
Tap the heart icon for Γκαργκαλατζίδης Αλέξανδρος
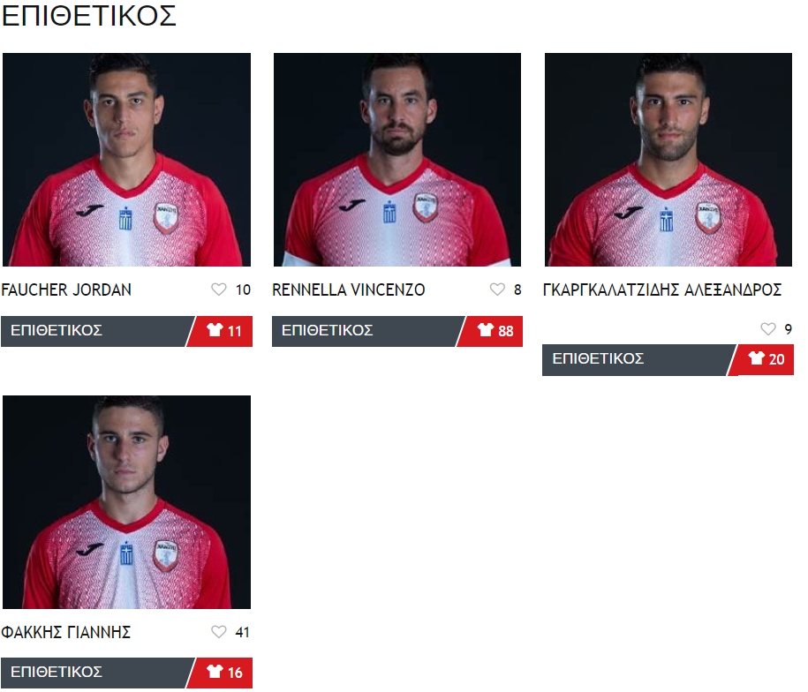pos(767,329)
